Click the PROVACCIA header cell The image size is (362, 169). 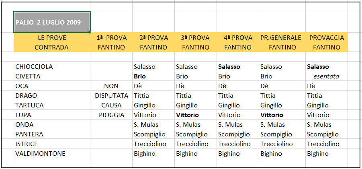(327, 37)
